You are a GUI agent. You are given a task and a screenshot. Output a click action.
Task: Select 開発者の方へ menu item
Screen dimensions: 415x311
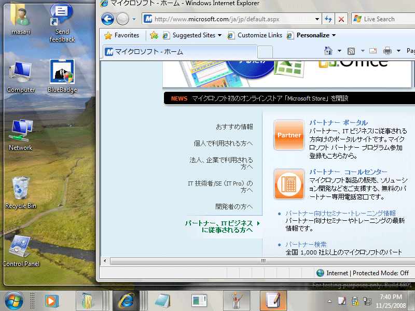(x=234, y=206)
